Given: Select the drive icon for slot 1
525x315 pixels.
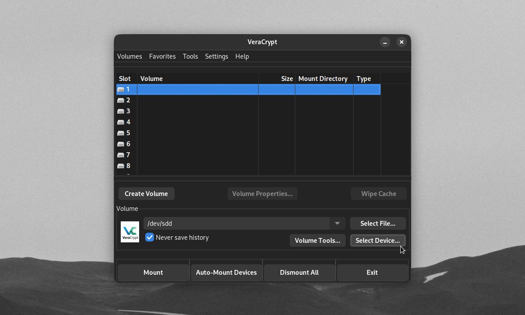Looking at the screenshot, I should pos(121,89).
